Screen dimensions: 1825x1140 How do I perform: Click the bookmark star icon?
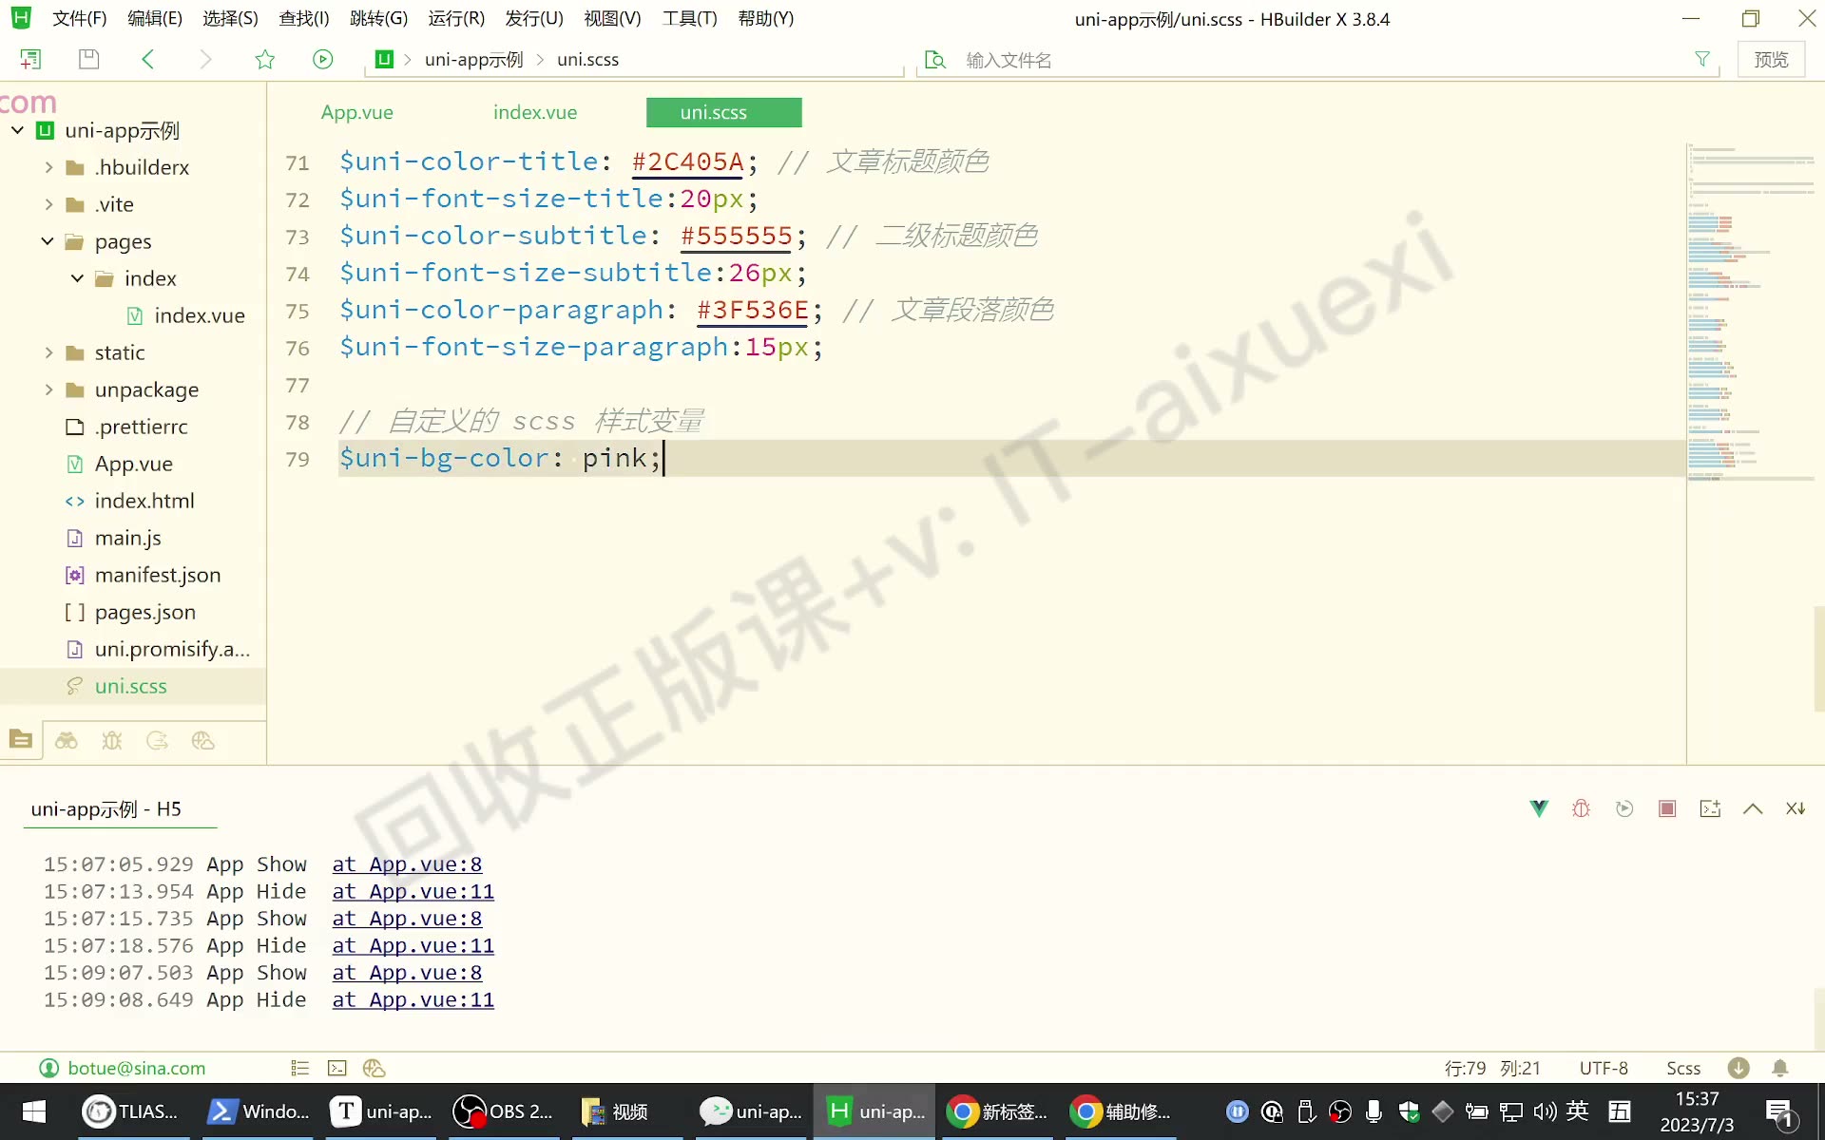coord(265,59)
